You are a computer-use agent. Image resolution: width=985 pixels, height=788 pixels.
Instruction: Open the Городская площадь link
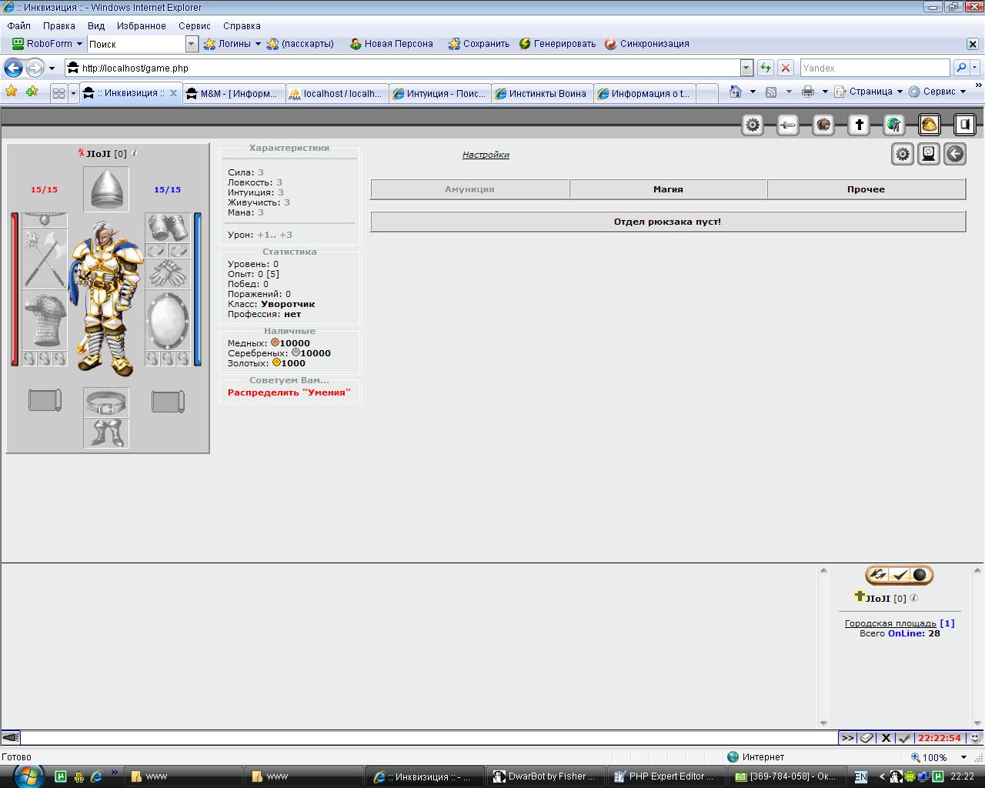pos(890,623)
